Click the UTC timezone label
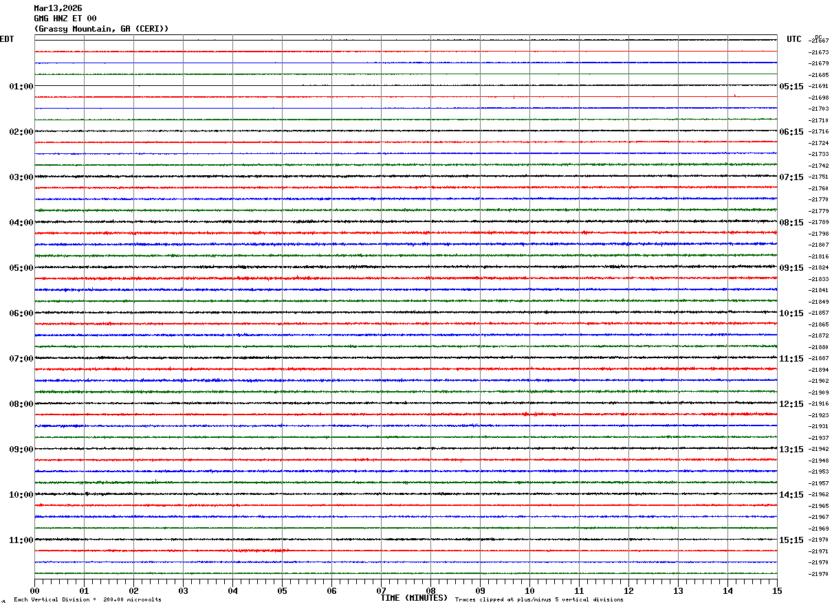832x609 pixels. 794,39
